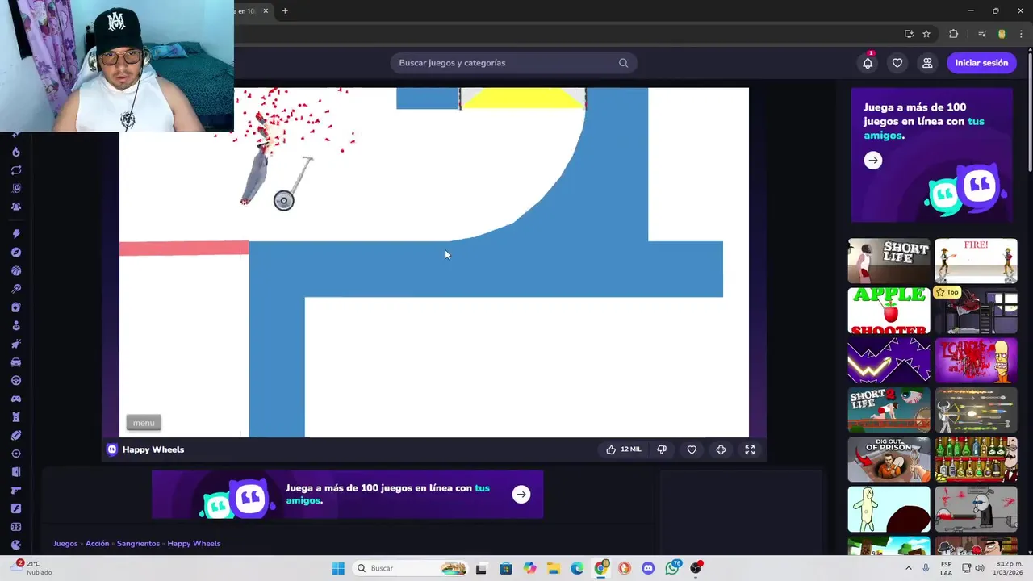Open neon zigzag arrow game thumbnail

[x=889, y=361]
